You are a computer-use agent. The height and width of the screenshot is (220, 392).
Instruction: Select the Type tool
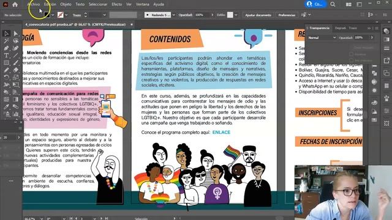point(6,55)
